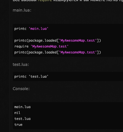The image size is (123, 132).
Task: Click the empty line in main.lua code block
Action: (x=68, y=35)
